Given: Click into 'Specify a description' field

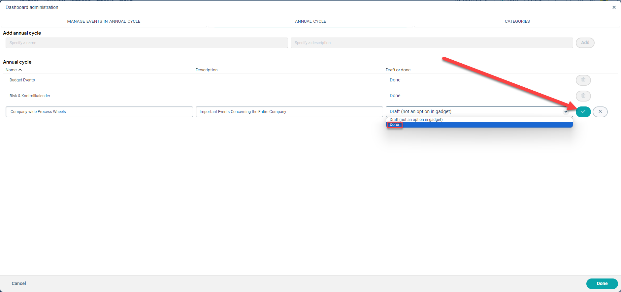Looking at the screenshot, I should [x=431, y=43].
